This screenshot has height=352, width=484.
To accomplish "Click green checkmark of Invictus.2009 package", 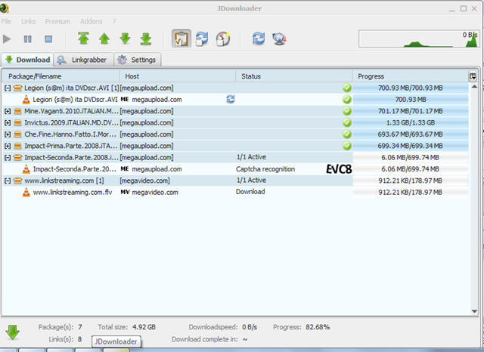I will point(347,122).
